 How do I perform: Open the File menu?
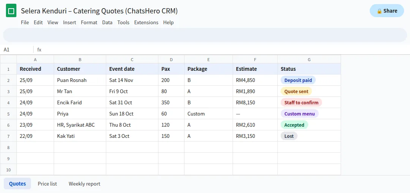25,22
